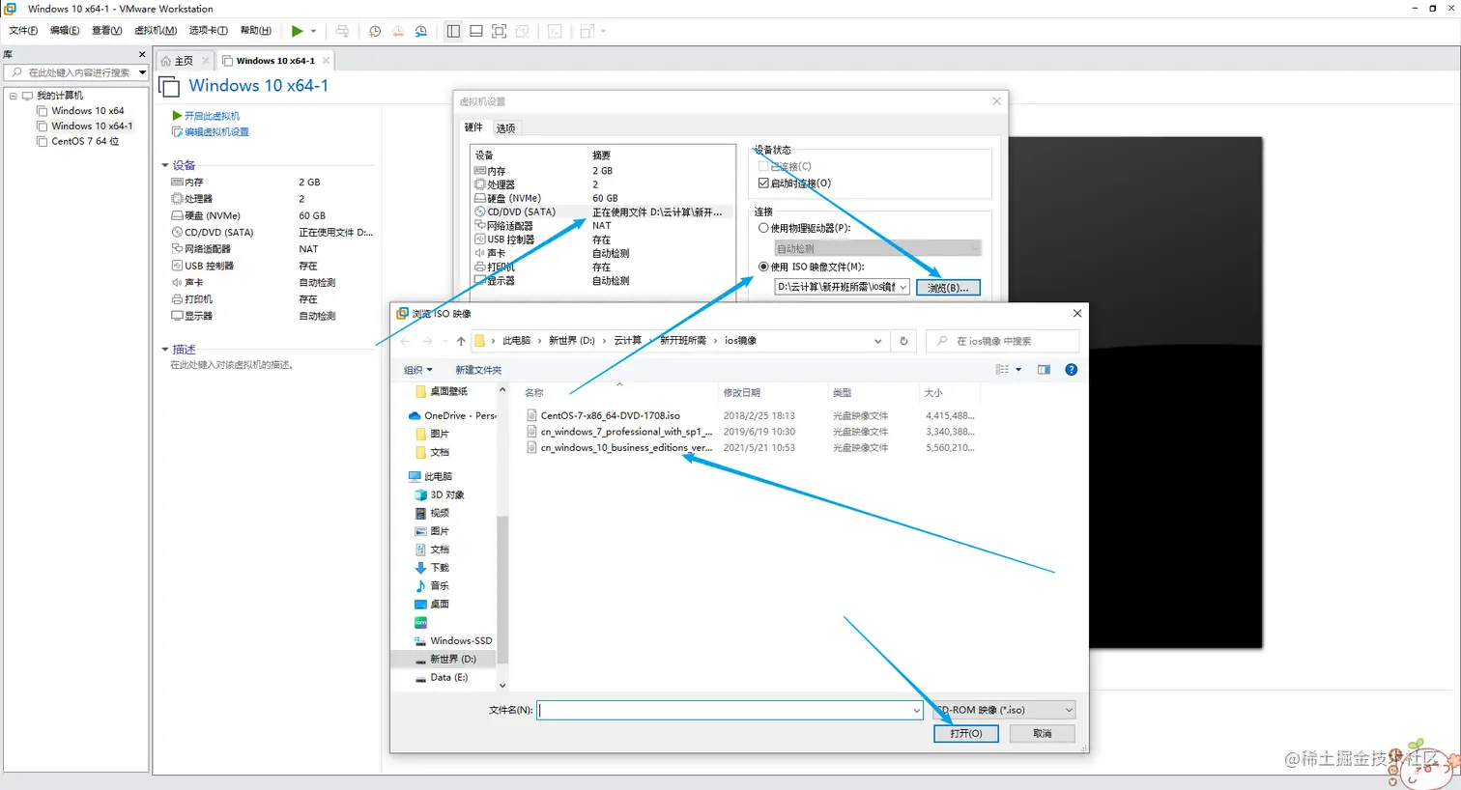This screenshot has height=790, width=1461.
Task: Open the ISO image path combo box
Action: coord(842,287)
